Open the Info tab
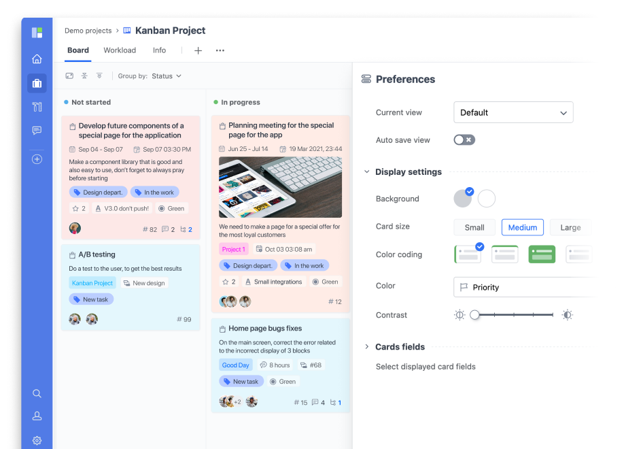Image resolution: width=626 pixels, height=449 pixels. pos(159,50)
